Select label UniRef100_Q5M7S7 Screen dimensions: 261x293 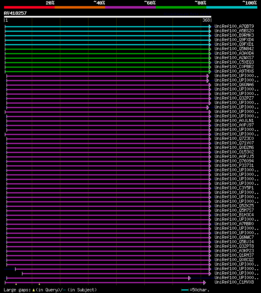234,210
